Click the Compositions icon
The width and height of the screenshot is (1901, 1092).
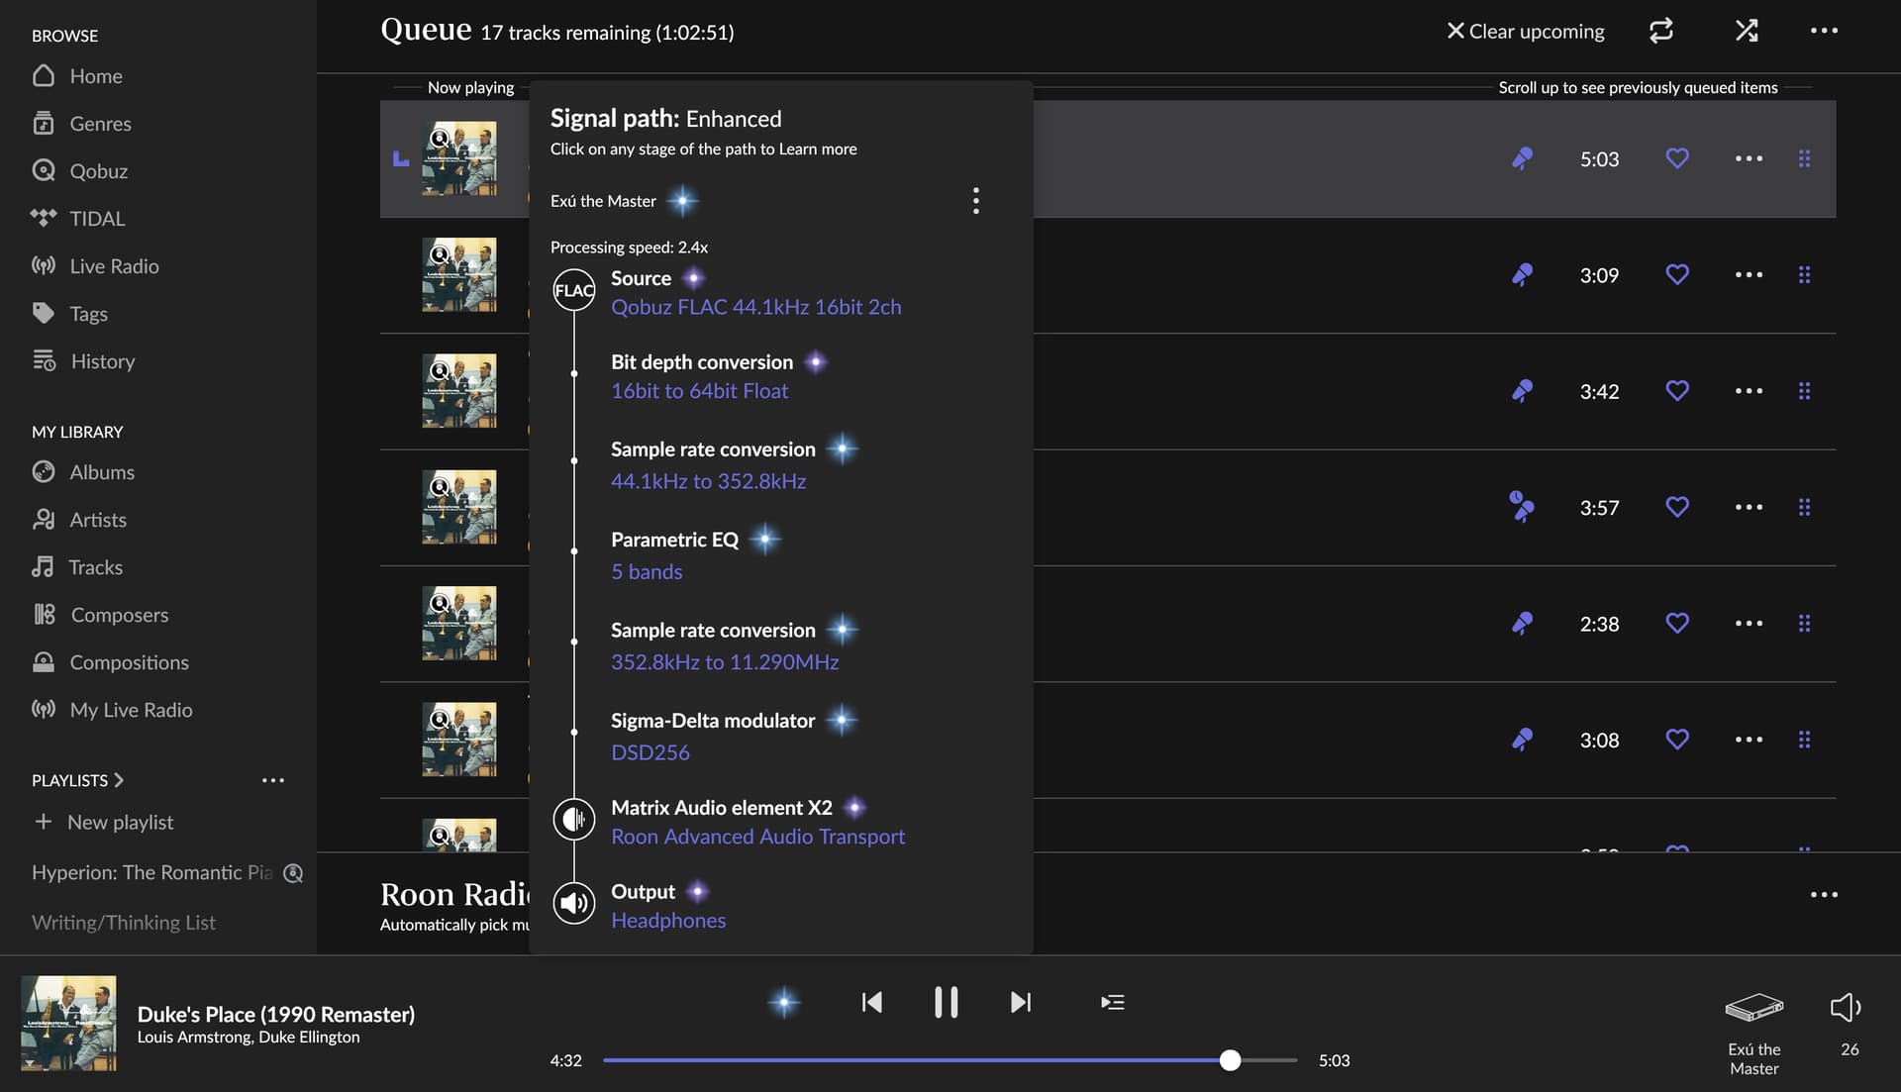coord(44,662)
